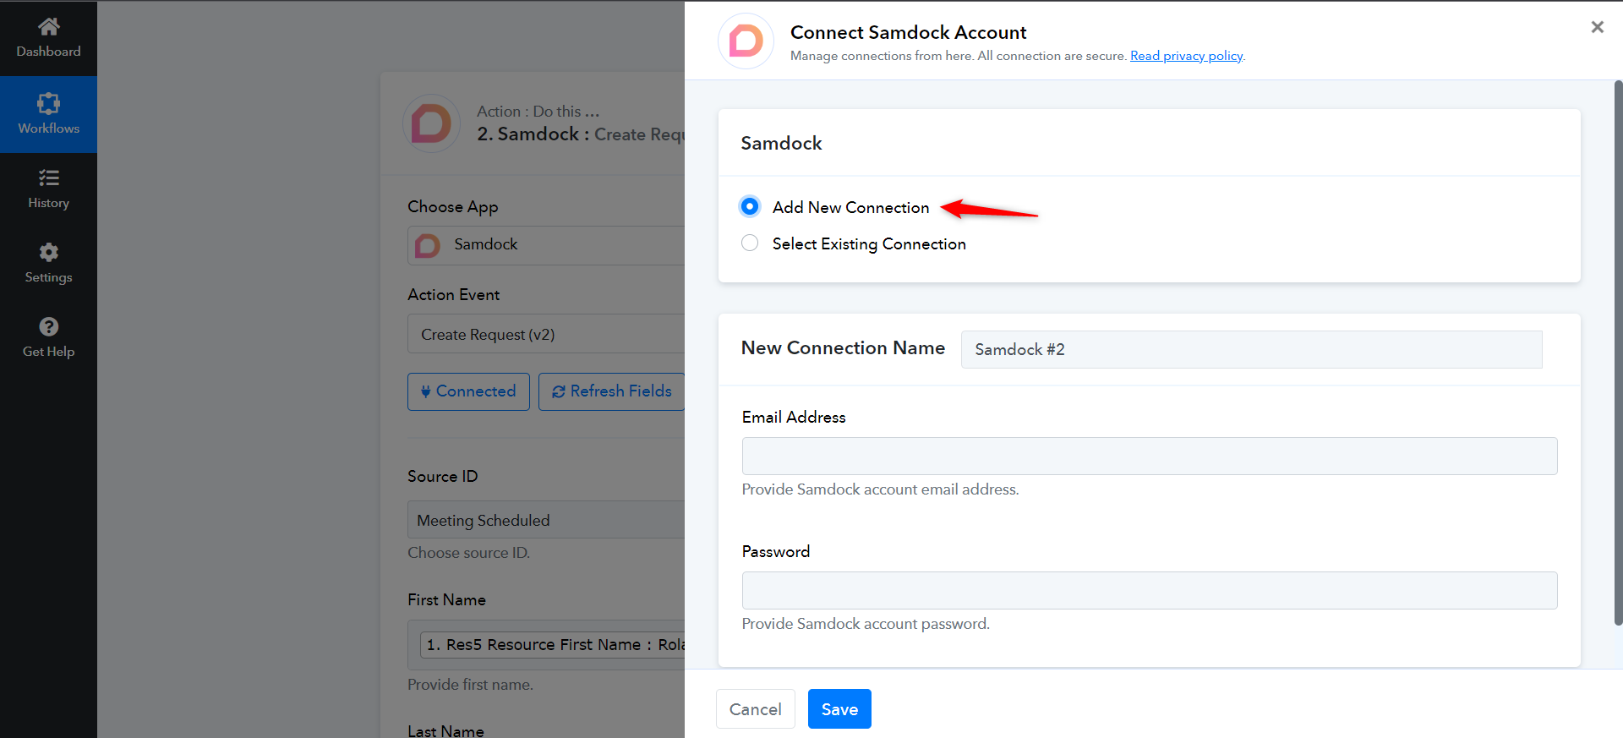This screenshot has height=738, width=1623.
Task: Click the 'Provide first name.' hint text
Action: (470, 685)
